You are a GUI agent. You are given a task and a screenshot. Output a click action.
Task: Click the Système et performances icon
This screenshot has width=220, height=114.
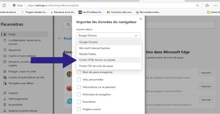(x=5, y=111)
